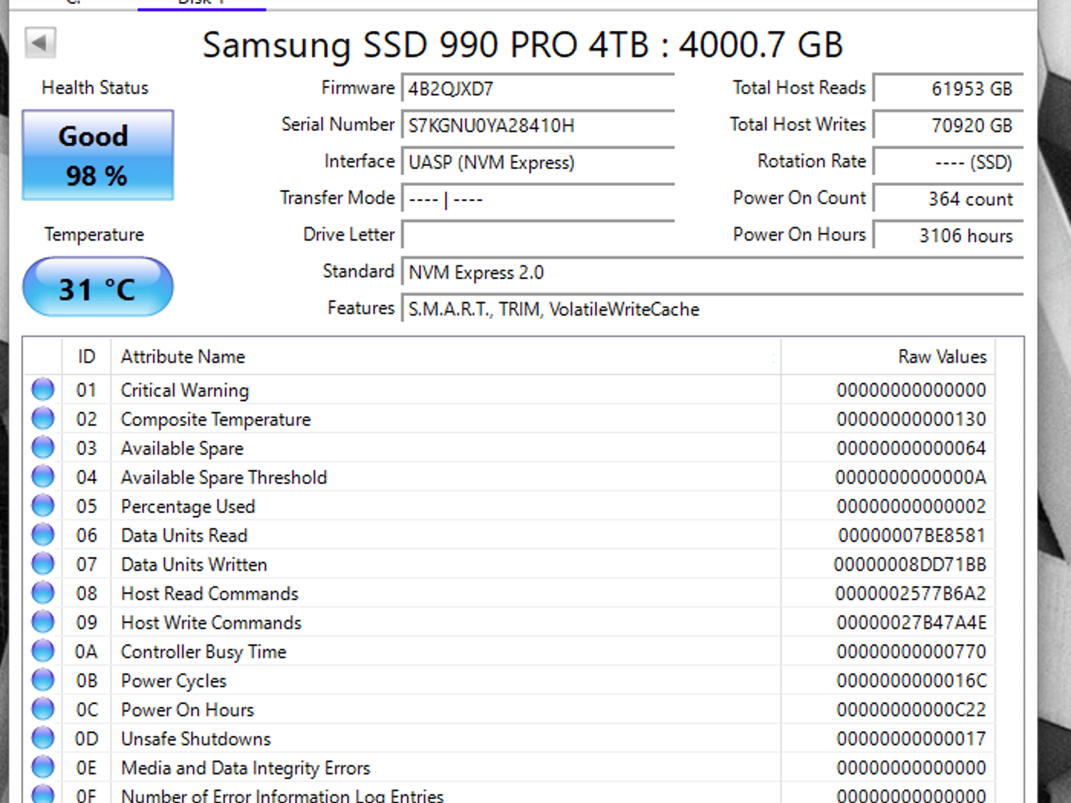
Task: Click the Firmware field 4B2QJXD7
Action: (538, 88)
